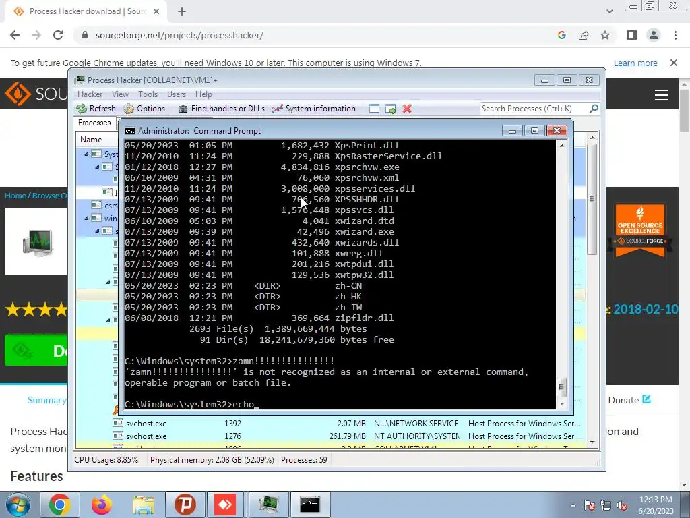
Task: Click Find handles or DLLs button
Action: [221, 109]
